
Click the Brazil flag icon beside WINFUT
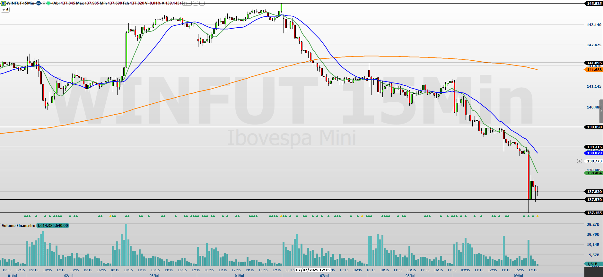tap(3, 3)
